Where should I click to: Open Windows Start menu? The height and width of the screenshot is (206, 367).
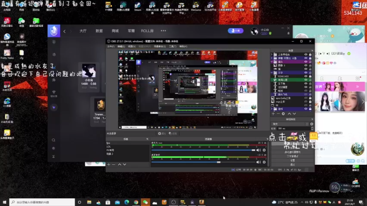point(5,202)
